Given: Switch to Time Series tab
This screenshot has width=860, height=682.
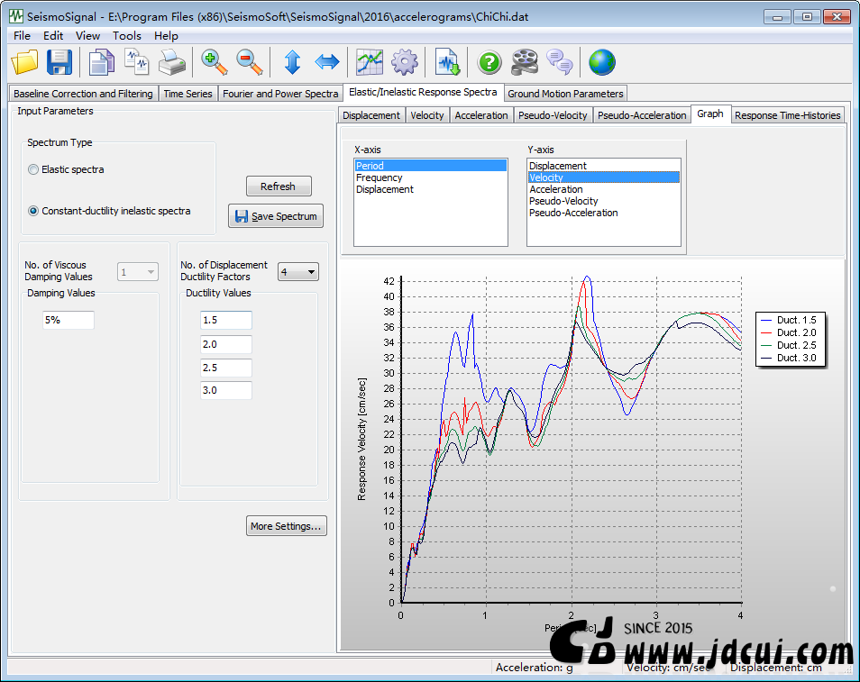Looking at the screenshot, I should [188, 94].
